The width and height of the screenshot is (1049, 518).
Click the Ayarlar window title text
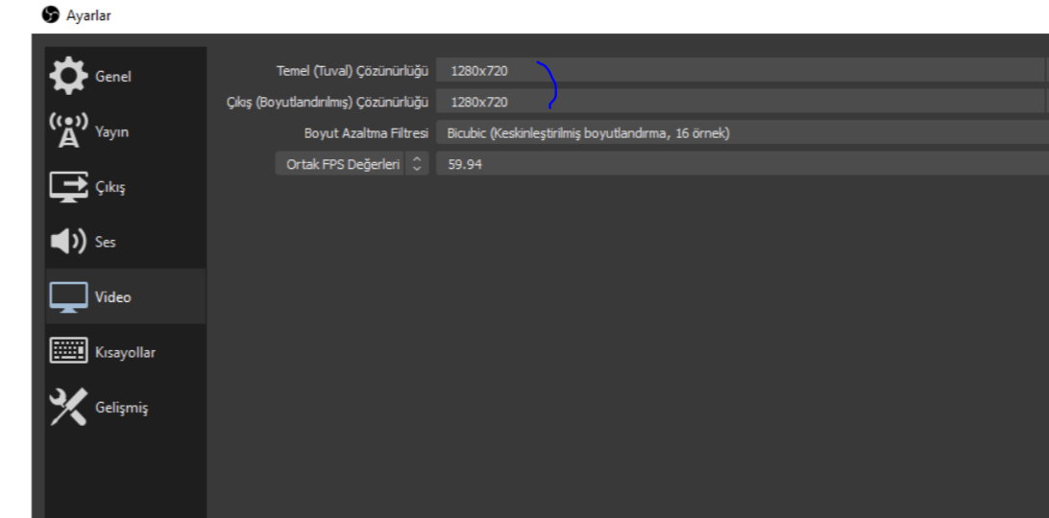[88, 15]
